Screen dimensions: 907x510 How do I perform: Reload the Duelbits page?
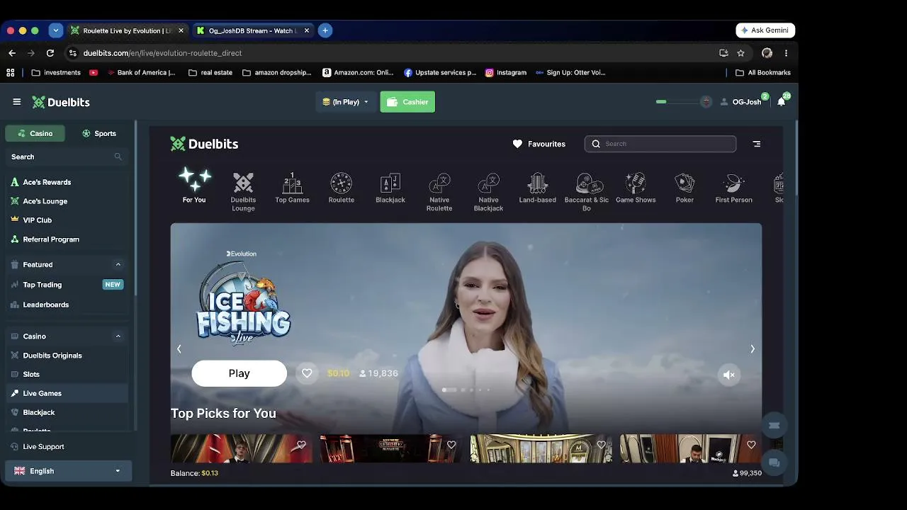tap(50, 53)
